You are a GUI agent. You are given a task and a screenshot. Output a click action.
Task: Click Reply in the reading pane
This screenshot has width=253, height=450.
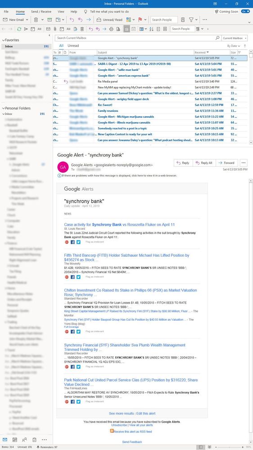(x=183, y=163)
